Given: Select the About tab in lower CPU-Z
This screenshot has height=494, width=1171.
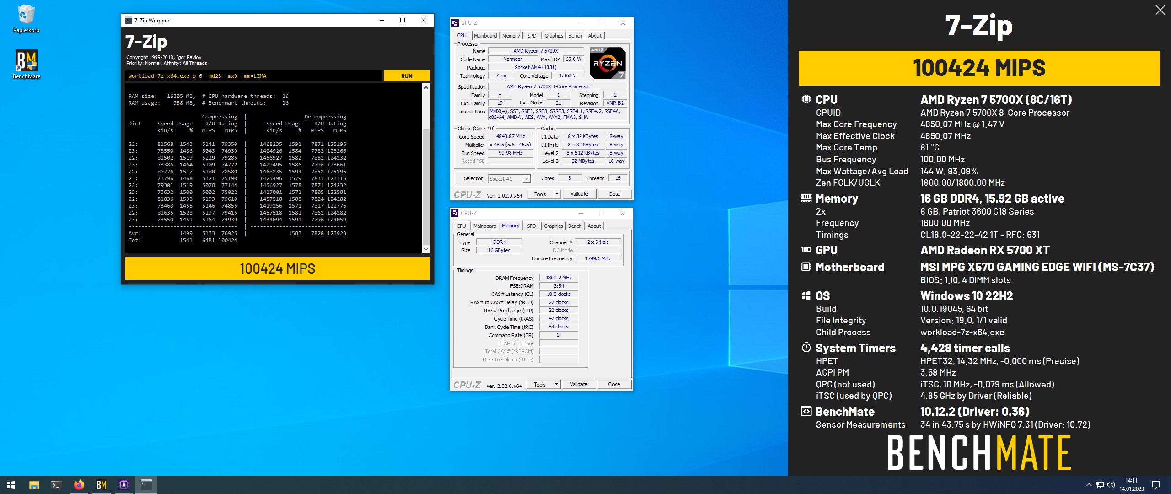Looking at the screenshot, I should (x=594, y=226).
